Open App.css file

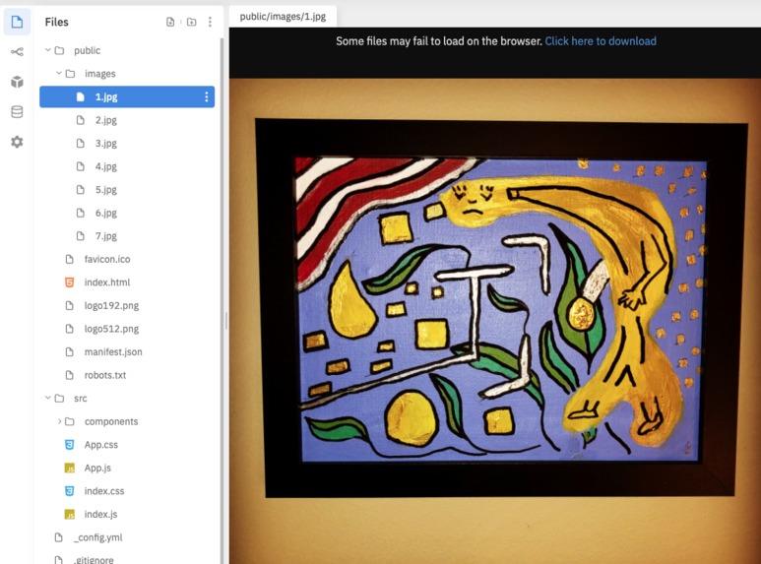[x=101, y=445]
